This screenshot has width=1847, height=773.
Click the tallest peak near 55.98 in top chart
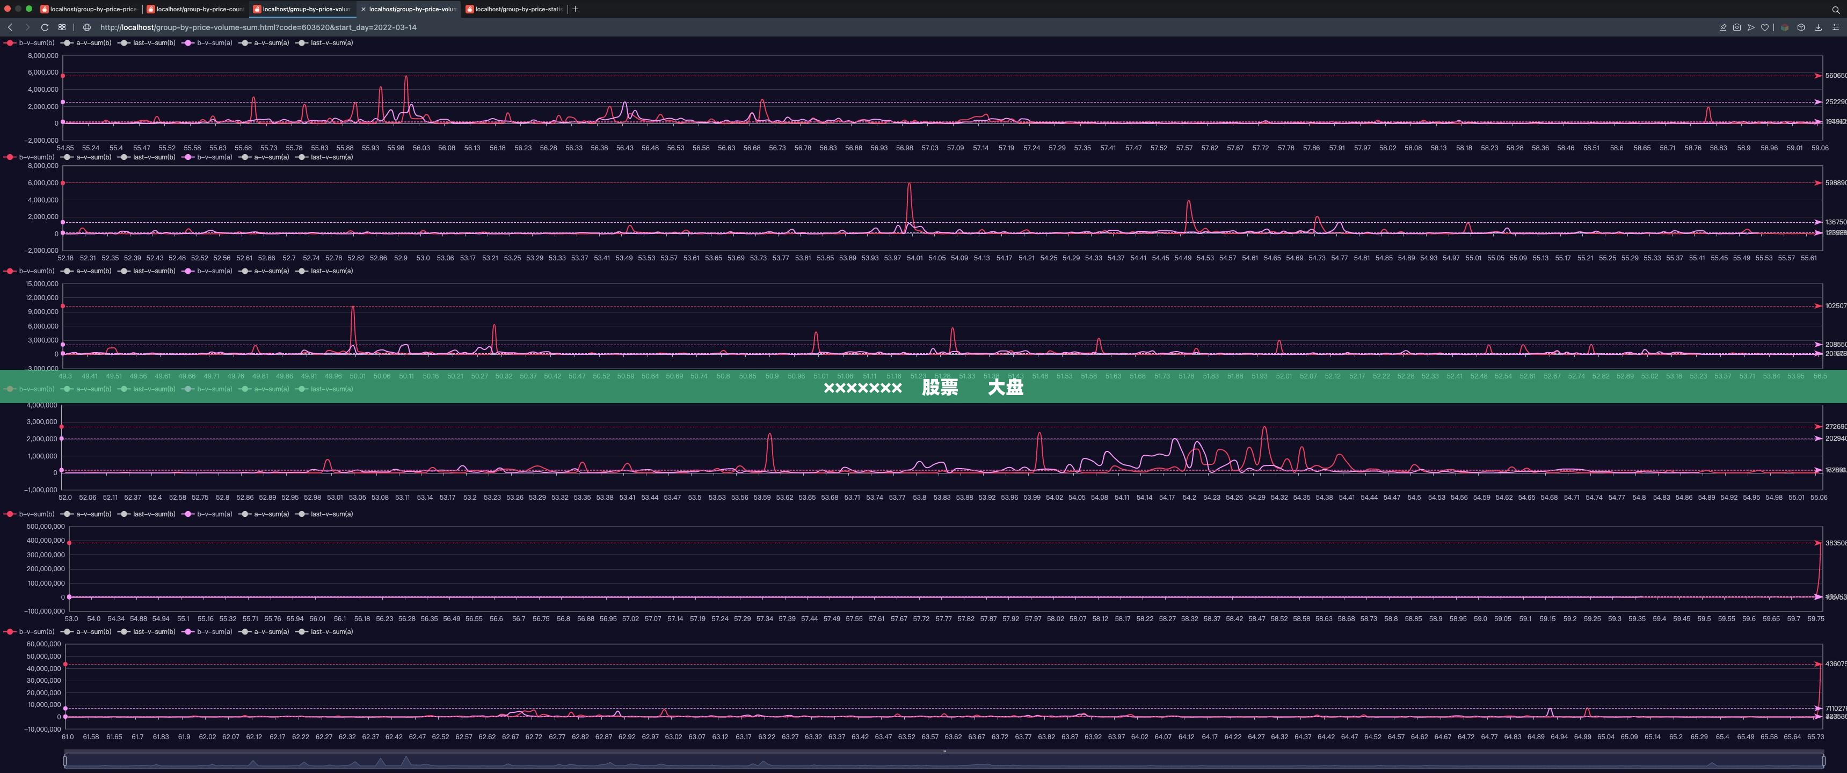(406, 77)
